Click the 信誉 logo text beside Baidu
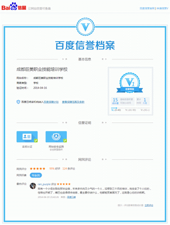The width and height of the screenshot is (170, 225). 22,8
